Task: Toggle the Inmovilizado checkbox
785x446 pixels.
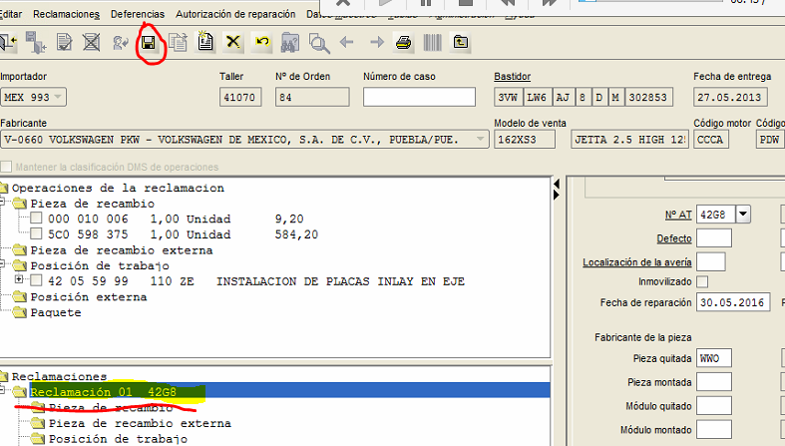Action: tap(702, 281)
